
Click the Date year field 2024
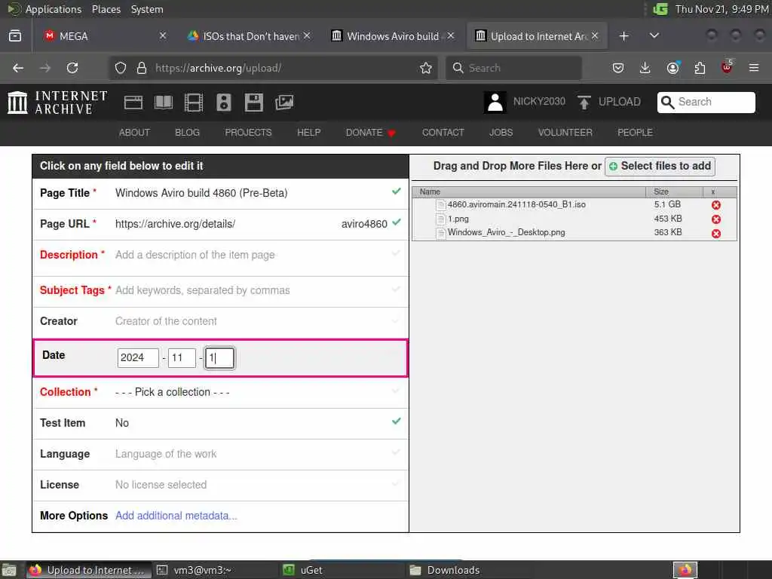[x=138, y=358]
